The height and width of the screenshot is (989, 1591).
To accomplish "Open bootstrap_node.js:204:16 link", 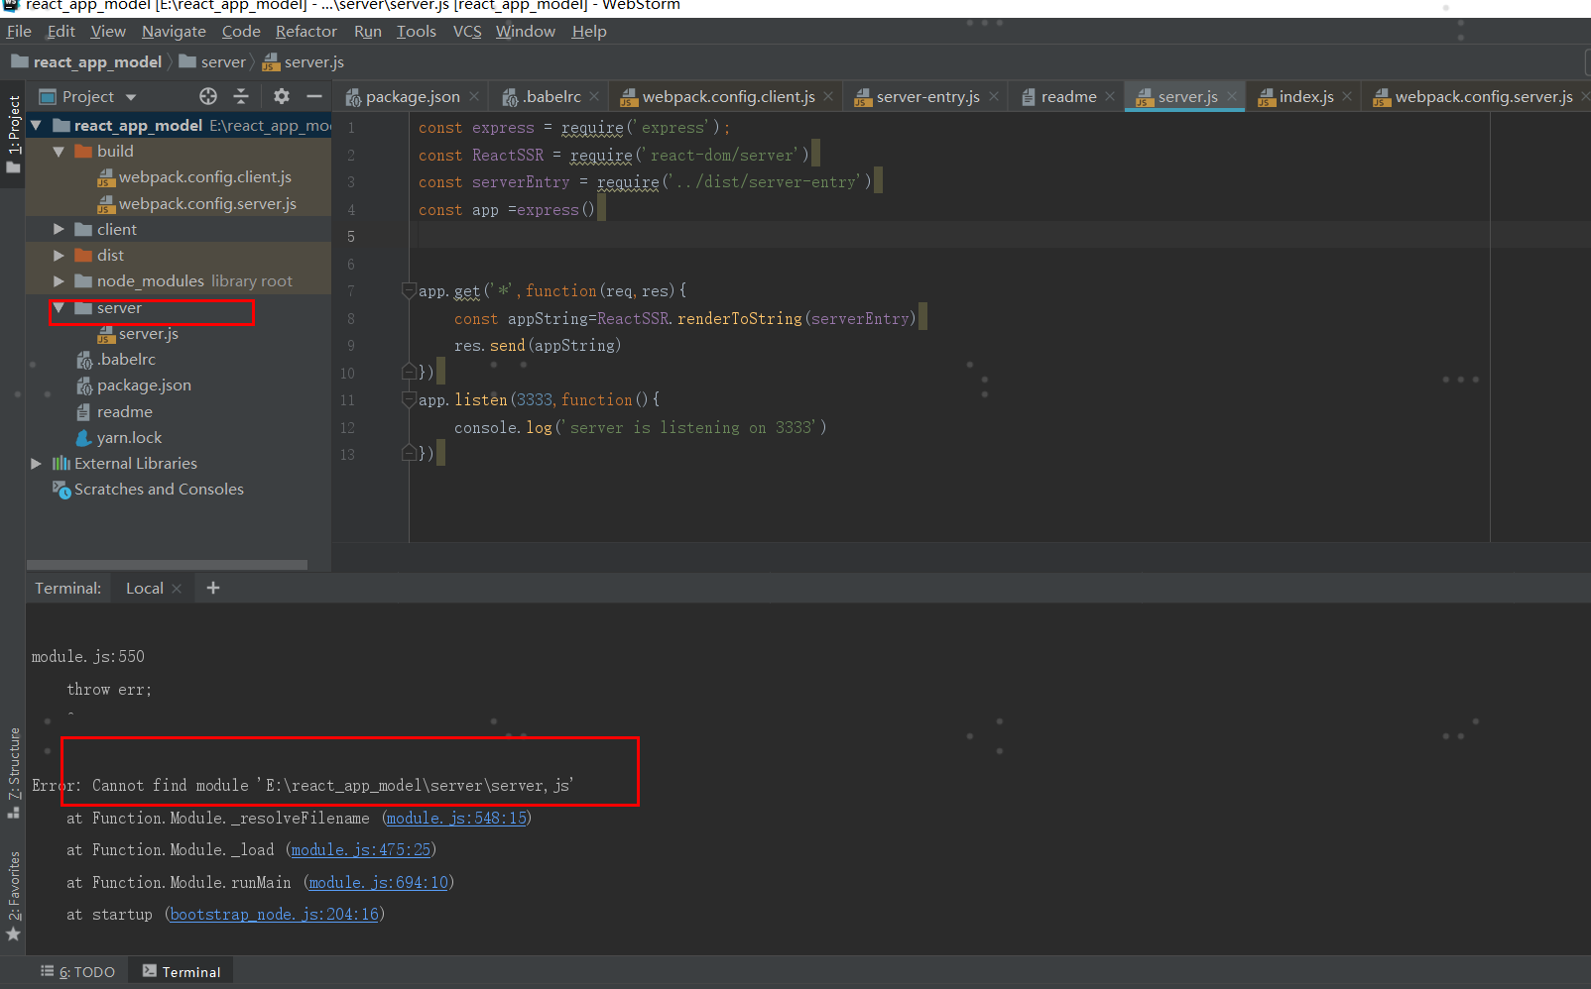I will (x=275, y=914).
